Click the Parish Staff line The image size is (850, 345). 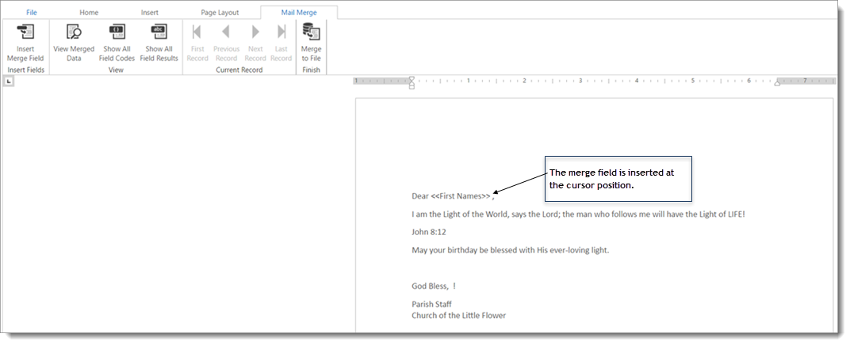[x=431, y=304]
